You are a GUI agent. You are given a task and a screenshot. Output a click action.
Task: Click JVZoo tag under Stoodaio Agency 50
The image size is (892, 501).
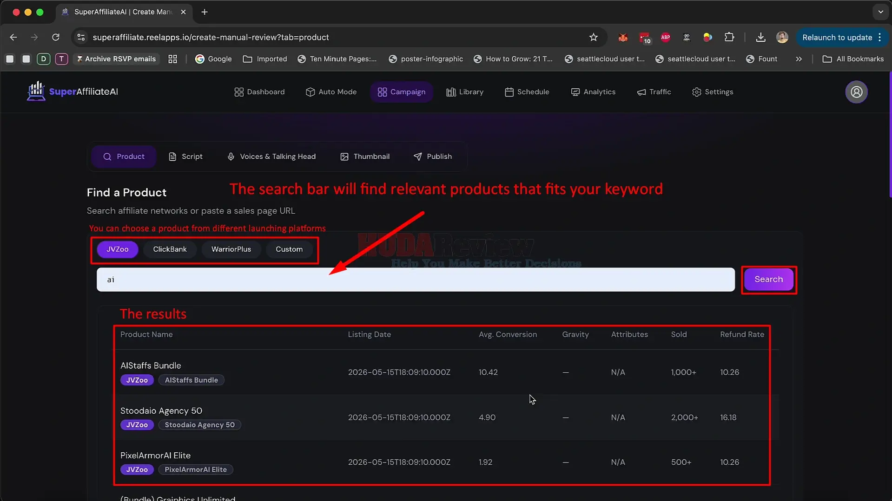tap(137, 425)
